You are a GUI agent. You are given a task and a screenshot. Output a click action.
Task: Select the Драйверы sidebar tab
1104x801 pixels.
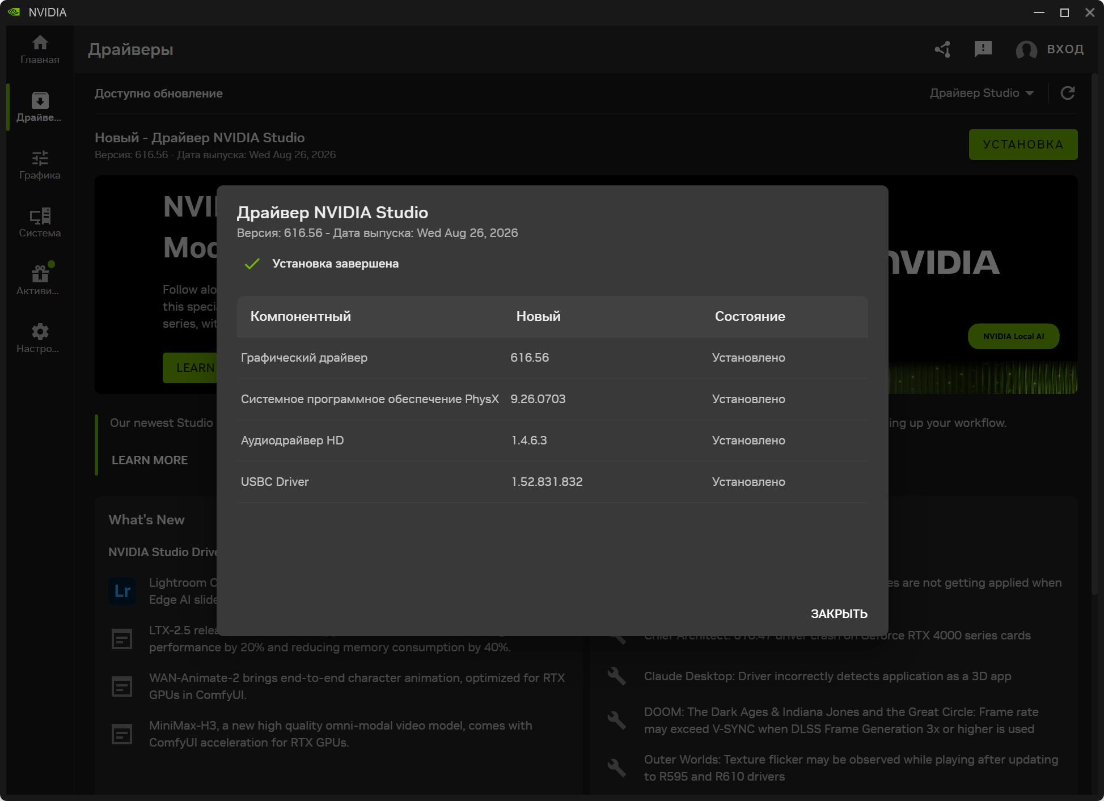[40, 107]
